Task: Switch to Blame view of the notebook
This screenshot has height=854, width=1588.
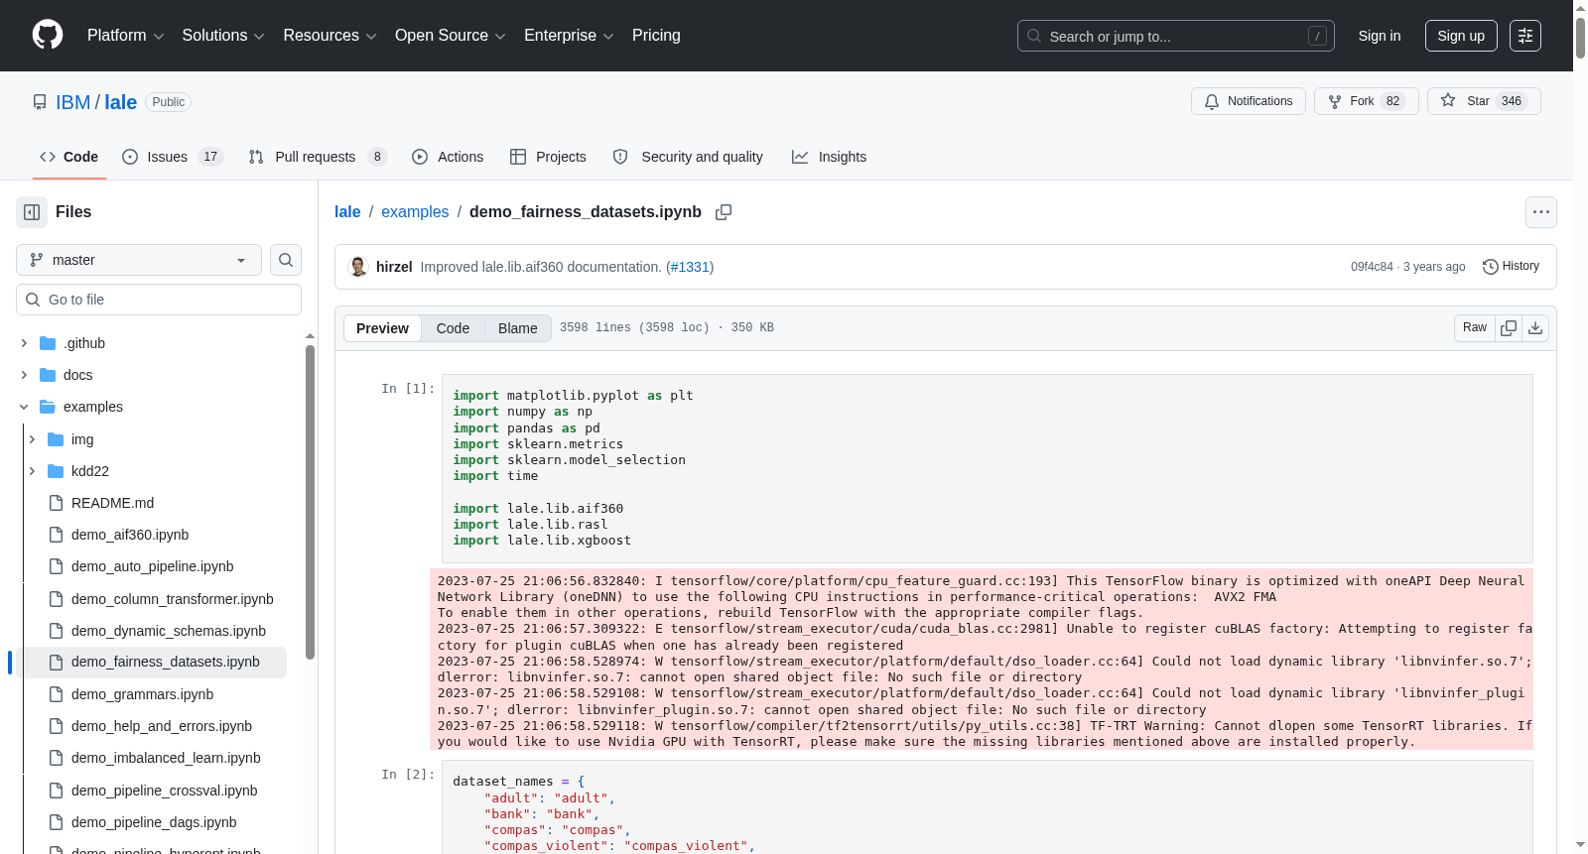Action: (518, 328)
